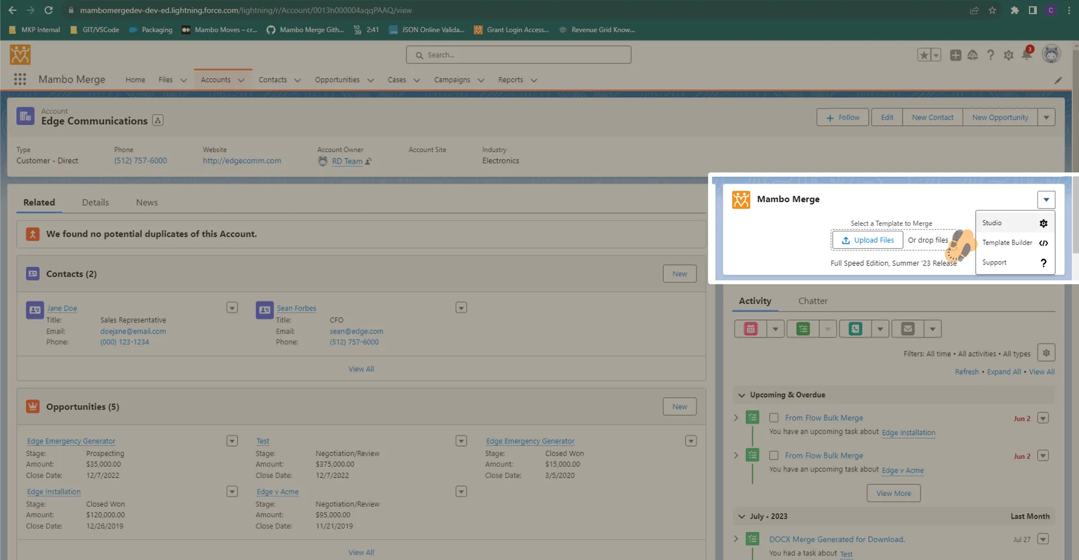Click New Contact button
The width and height of the screenshot is (1079, 560).
tap(932, 117)
